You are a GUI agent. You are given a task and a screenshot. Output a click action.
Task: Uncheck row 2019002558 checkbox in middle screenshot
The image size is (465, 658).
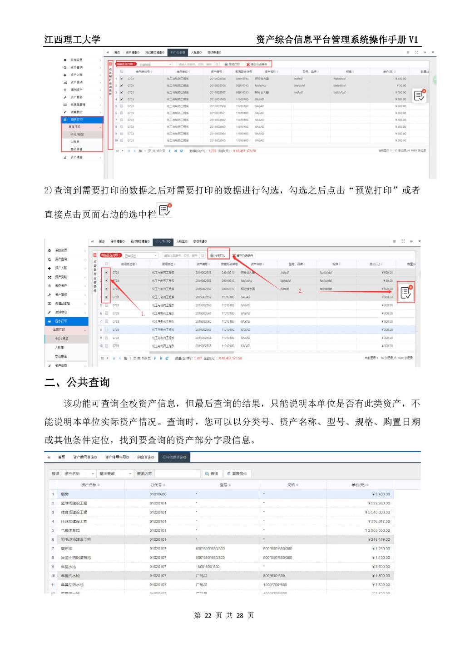coord(107,273)
